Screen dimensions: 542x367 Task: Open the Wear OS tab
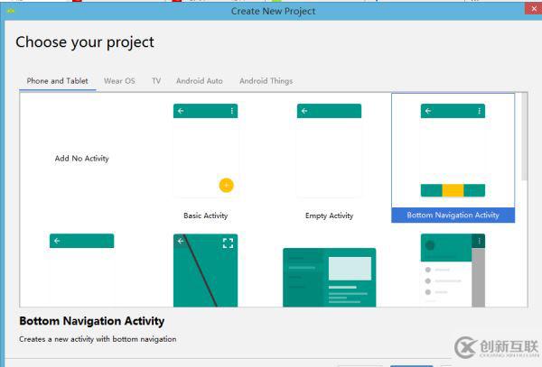(x=119, y=81)
